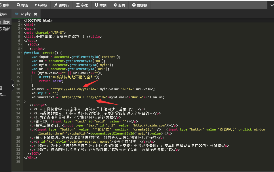Fold the function create block at line 9

pyautogui.click(x=22, y=53)
